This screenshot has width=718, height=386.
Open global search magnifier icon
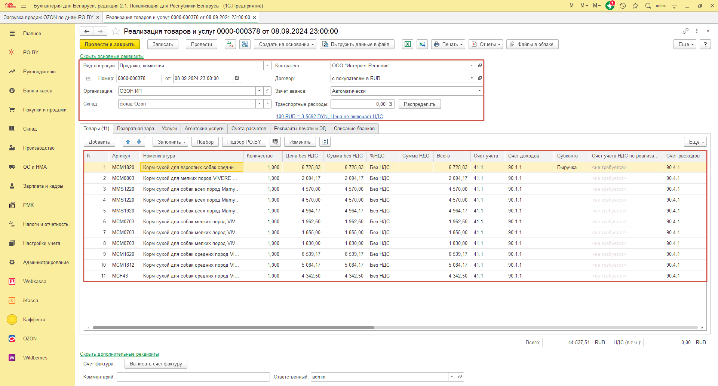coord(648,6)
